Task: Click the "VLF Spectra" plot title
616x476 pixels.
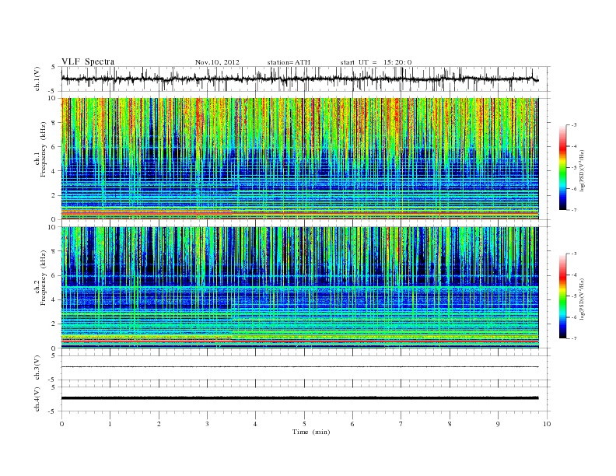Action: click(88, 61)
